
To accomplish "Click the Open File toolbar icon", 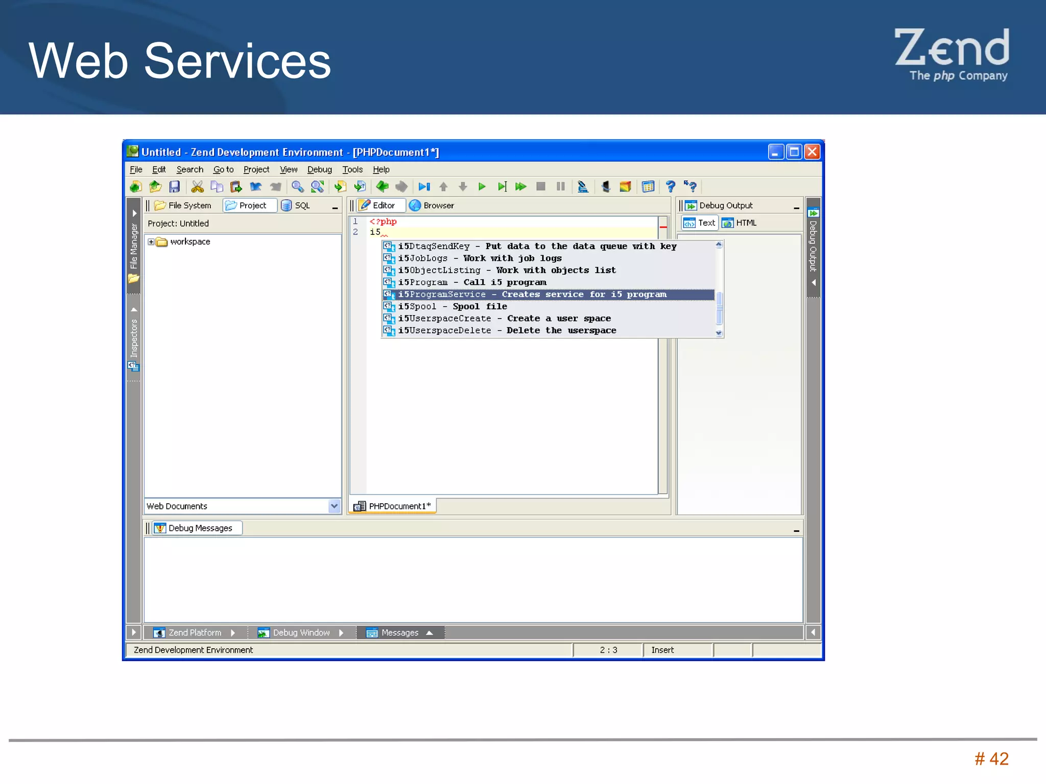I will coord(155,187).
